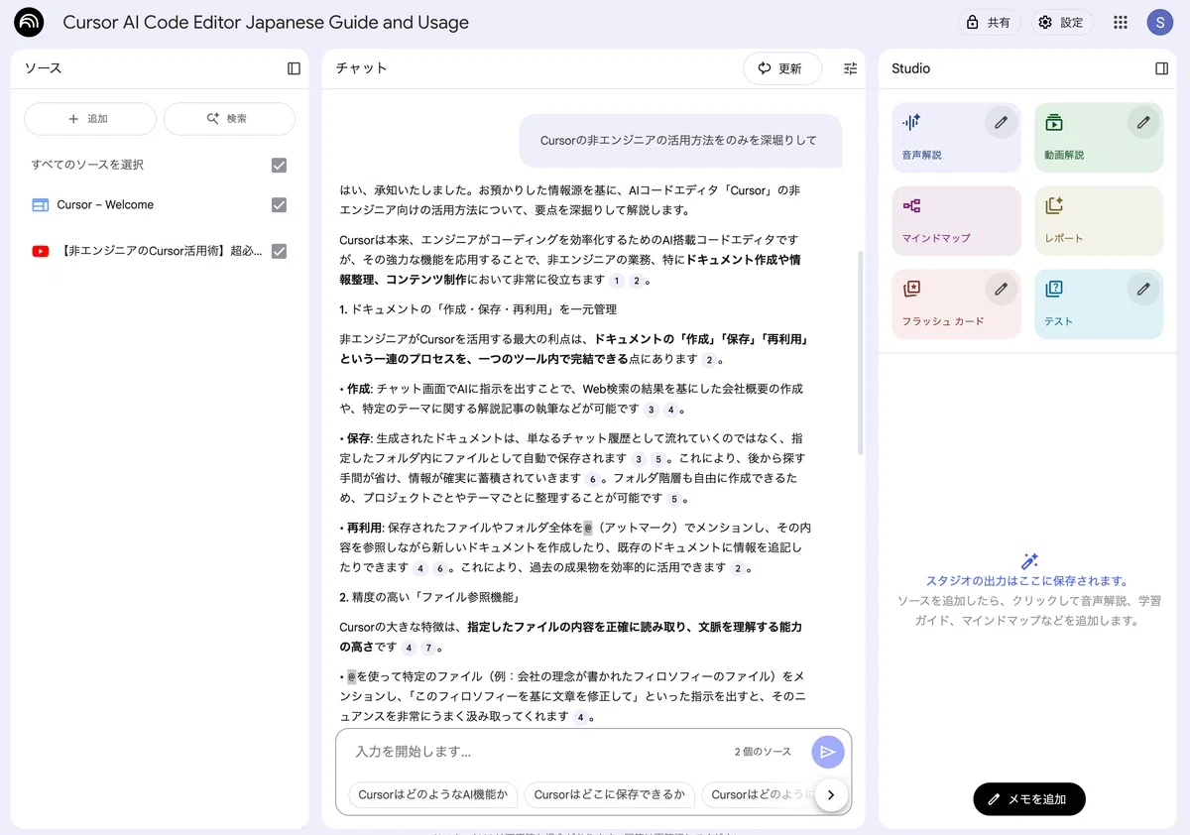Create a マインドマップ
Image resolution: width=1190 pixels, height=835 pixels.
pos(956,221)
